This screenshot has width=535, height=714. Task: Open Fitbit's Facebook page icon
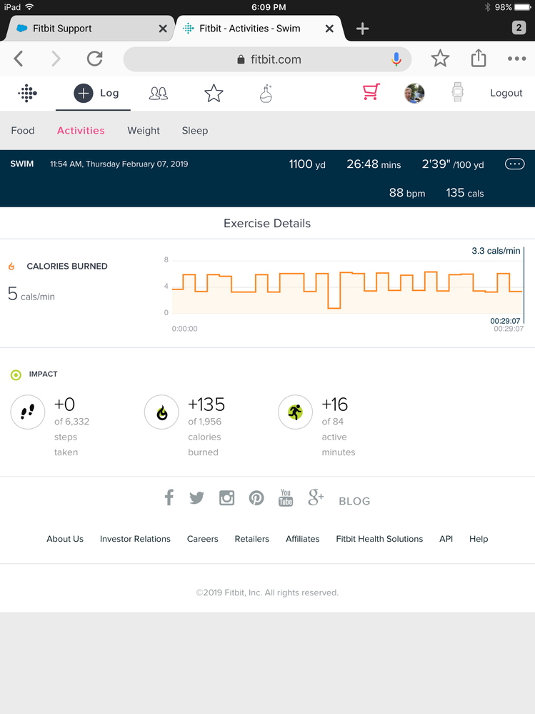[169, 497]
